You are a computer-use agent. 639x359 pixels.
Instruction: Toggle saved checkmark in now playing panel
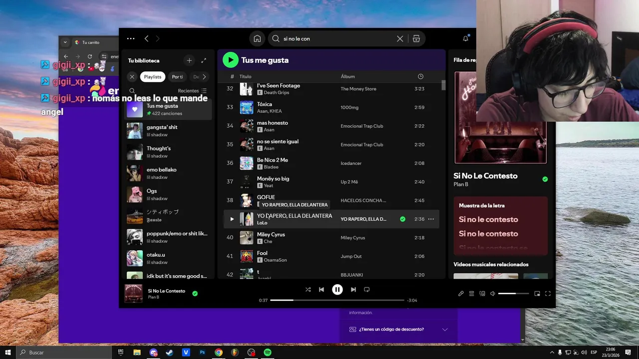[545, 179]
